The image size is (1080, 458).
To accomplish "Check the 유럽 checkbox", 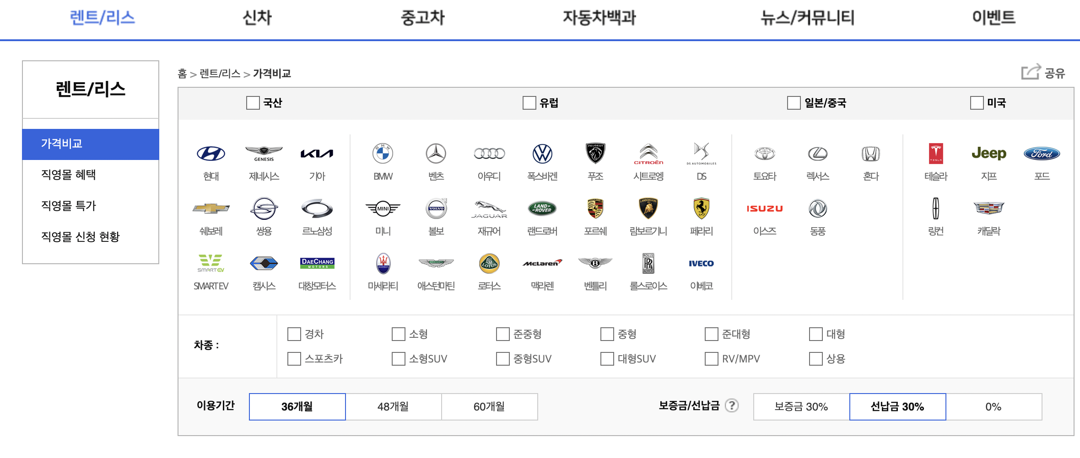I will [529, 102].
